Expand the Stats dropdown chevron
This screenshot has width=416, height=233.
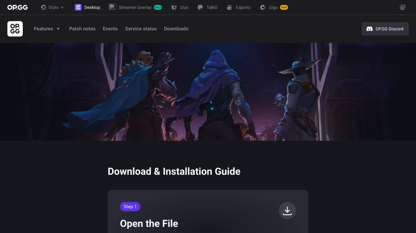tap(62, 7)
